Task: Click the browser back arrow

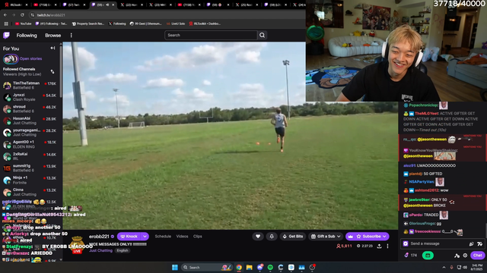Action: [5, 15]
